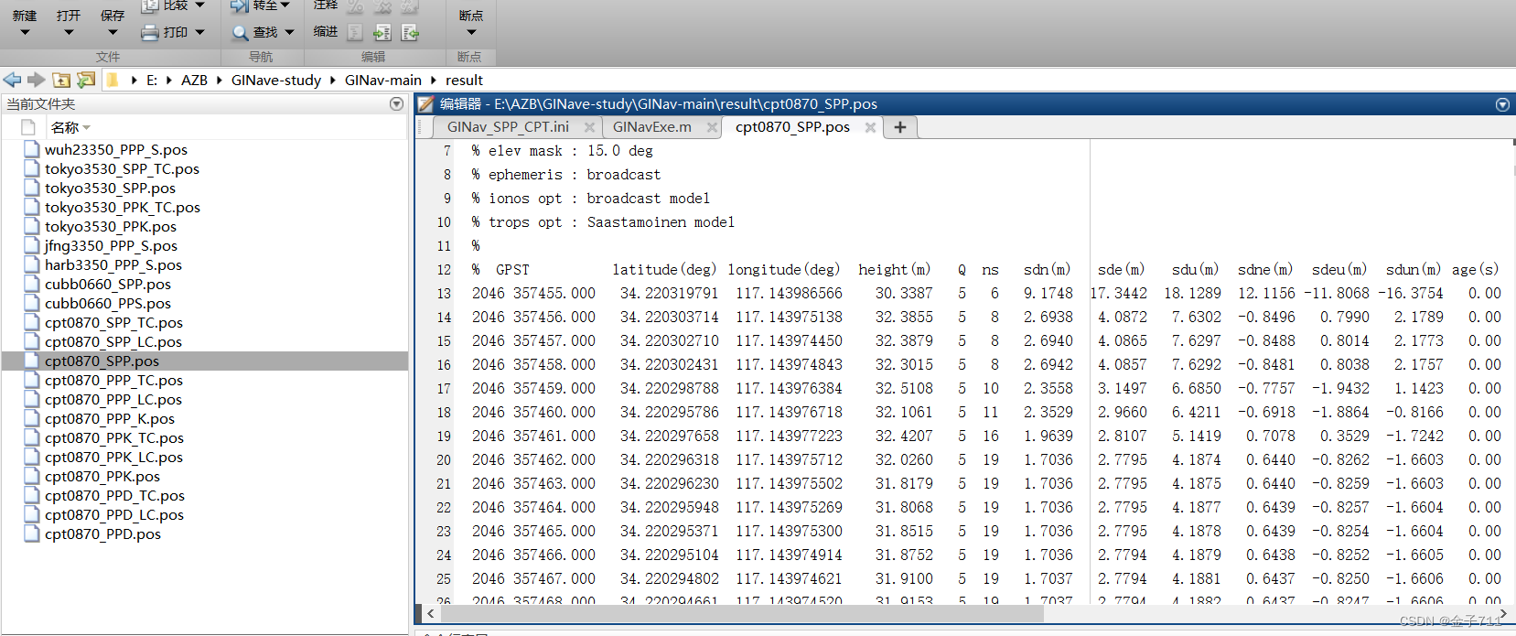Viewport: 1516px width, 636px height.
Task: Click the magnifier 查找 icon
Action: tap(240, 33)
